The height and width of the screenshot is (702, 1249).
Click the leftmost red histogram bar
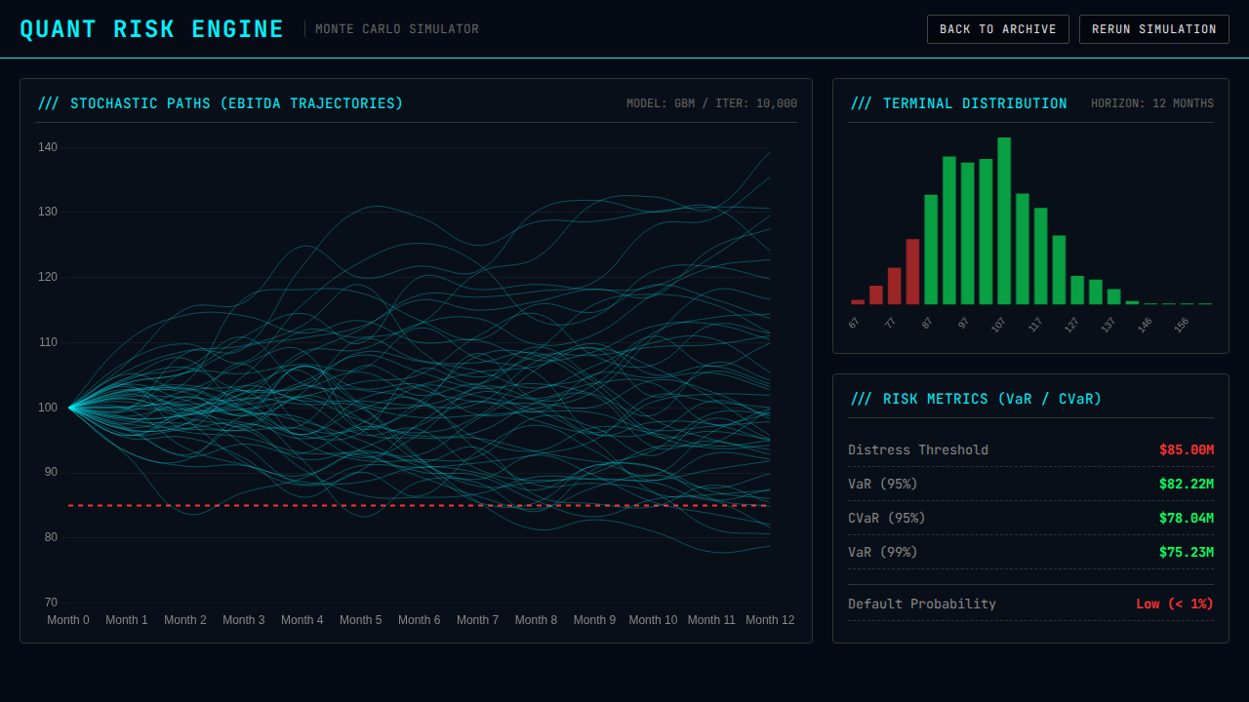coord(858,301)
